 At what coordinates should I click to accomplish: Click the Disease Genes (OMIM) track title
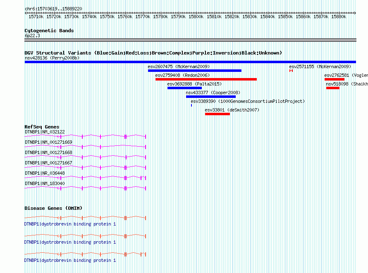point(53,208)
